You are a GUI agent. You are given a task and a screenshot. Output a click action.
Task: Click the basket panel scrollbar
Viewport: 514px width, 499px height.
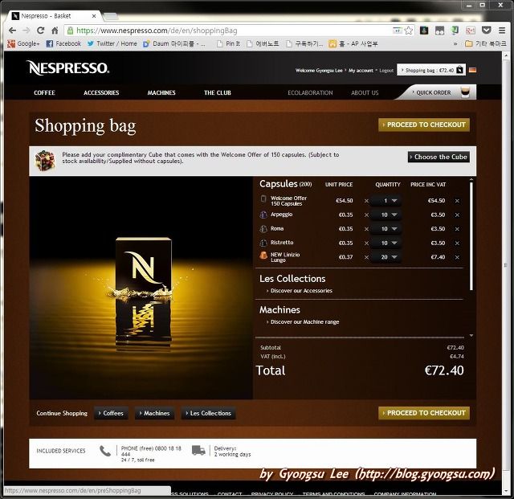(x=471, y=236)
